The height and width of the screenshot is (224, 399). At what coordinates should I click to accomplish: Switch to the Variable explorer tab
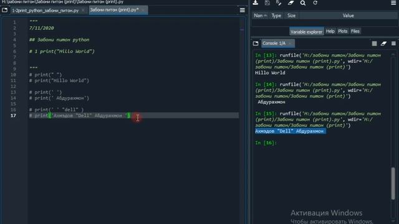[306, 32]
